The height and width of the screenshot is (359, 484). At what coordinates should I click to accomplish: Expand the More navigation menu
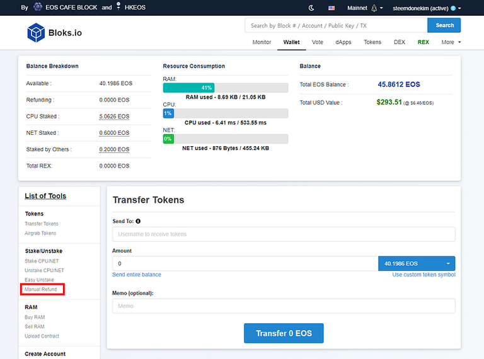pos(451,42)
